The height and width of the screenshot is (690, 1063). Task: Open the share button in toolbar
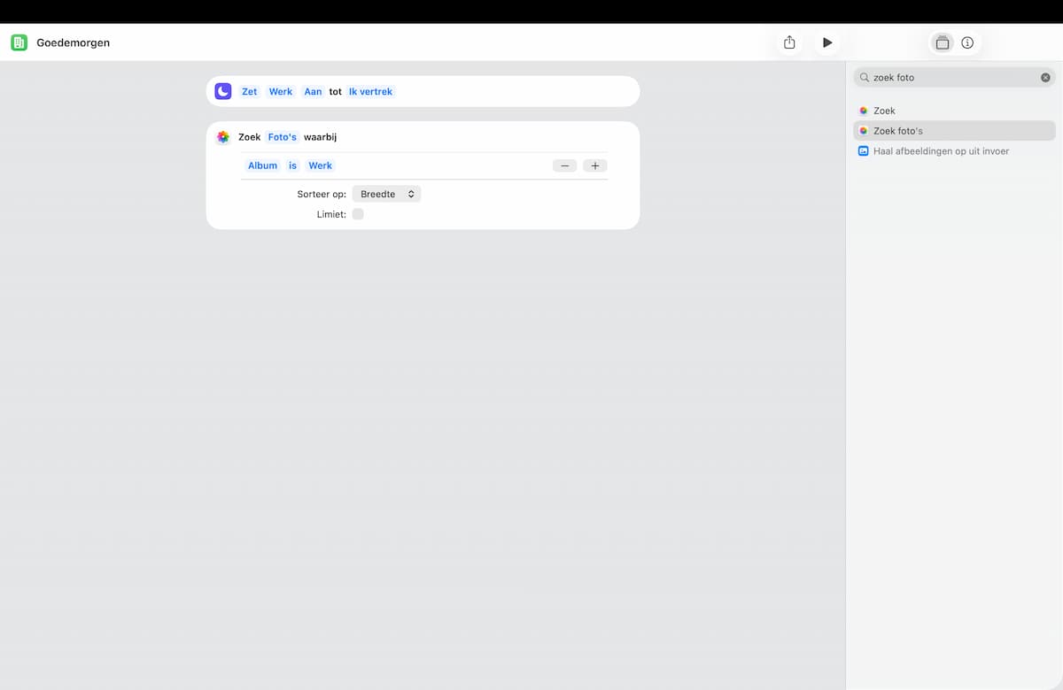789,42
